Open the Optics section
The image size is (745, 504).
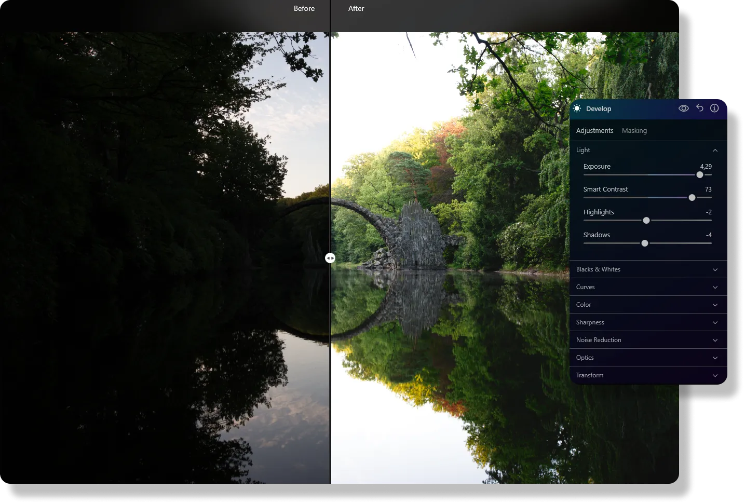tap(648, 358)
